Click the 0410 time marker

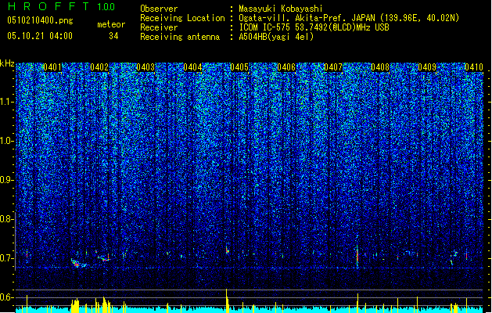(x=474, y=67)
